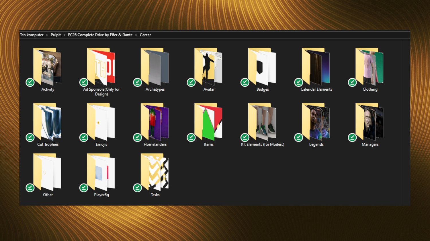Open the Cut Trophies folder icon

tap(47, 122)
